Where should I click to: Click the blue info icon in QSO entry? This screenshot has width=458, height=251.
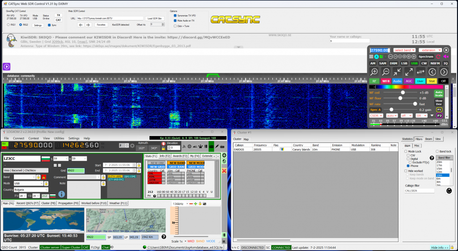[62, 194]
